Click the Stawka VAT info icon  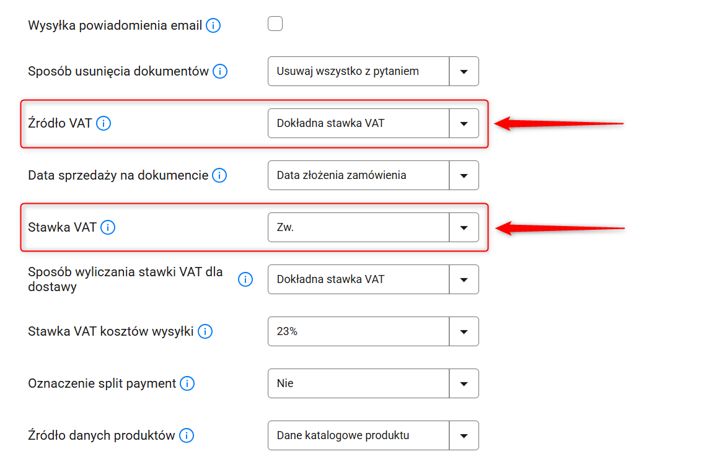pyautogui.click(x=108, y=227)
